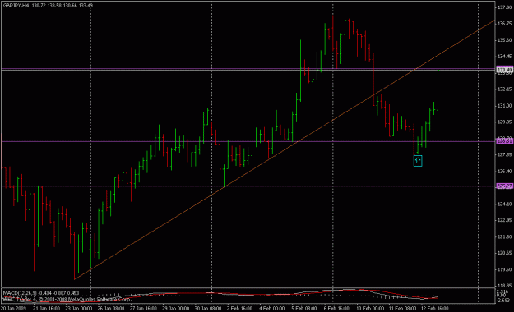
Task: Click the 10 Feb 00:00 time label
Action: [x=370, y=309]
